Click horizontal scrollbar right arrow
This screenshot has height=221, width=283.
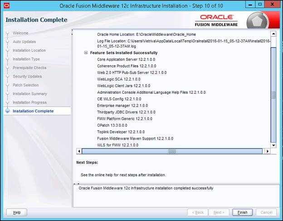[x=268, y=151]
